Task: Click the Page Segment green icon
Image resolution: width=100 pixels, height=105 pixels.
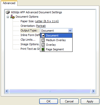Action: [x=43, y=49]
